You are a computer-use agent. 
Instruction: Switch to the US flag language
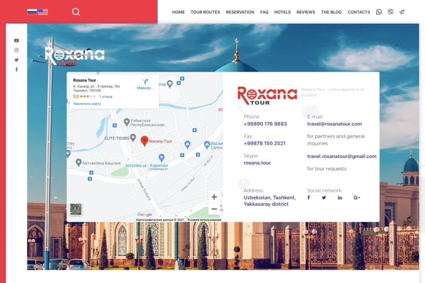click(43, 12)
